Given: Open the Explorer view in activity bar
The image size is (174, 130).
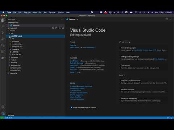Looking at the screenshot, I should click(x=3, y=20).
